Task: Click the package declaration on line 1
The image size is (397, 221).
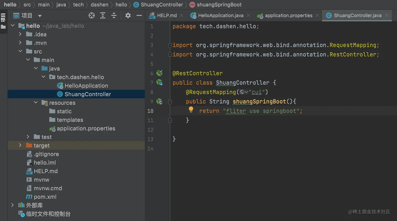Action: click(x=216, y=26)
